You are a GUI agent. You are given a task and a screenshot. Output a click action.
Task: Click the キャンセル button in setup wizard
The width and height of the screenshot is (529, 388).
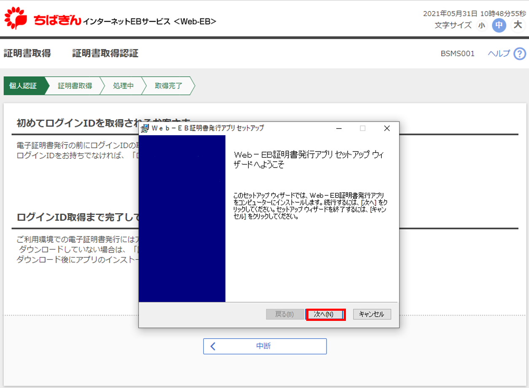[372, 315]
